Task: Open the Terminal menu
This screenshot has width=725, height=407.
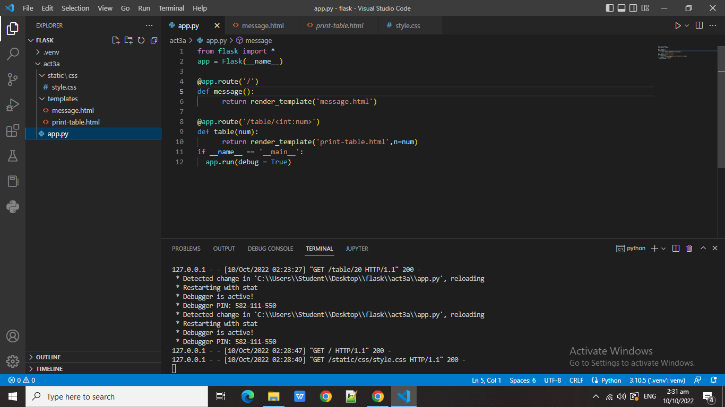Action: [171, 8]
